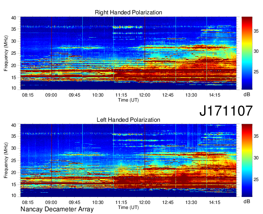Select the 12:45 tick under left-handed plot
Viewport: 263px width, 214px height.
tap(168, 202)
